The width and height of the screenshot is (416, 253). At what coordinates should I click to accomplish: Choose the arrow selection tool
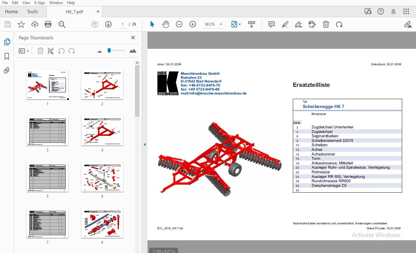point(152,24)
